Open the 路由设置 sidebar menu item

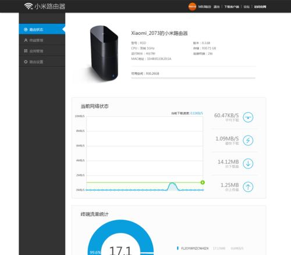[42, 62]
